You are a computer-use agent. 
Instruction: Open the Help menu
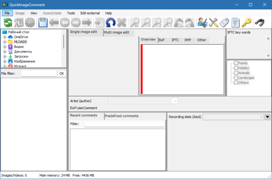109,13
